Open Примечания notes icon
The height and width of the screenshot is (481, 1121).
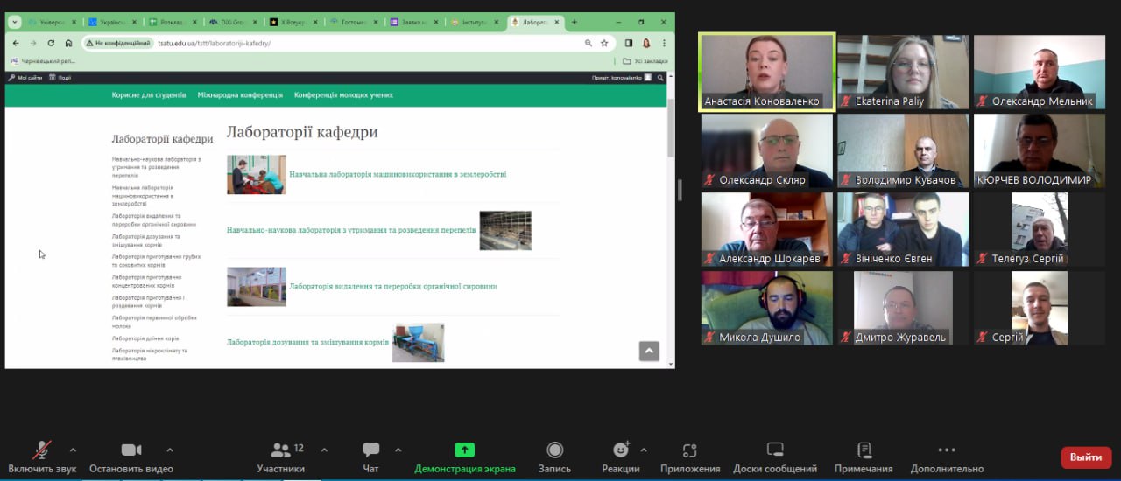tap(863, 450)
